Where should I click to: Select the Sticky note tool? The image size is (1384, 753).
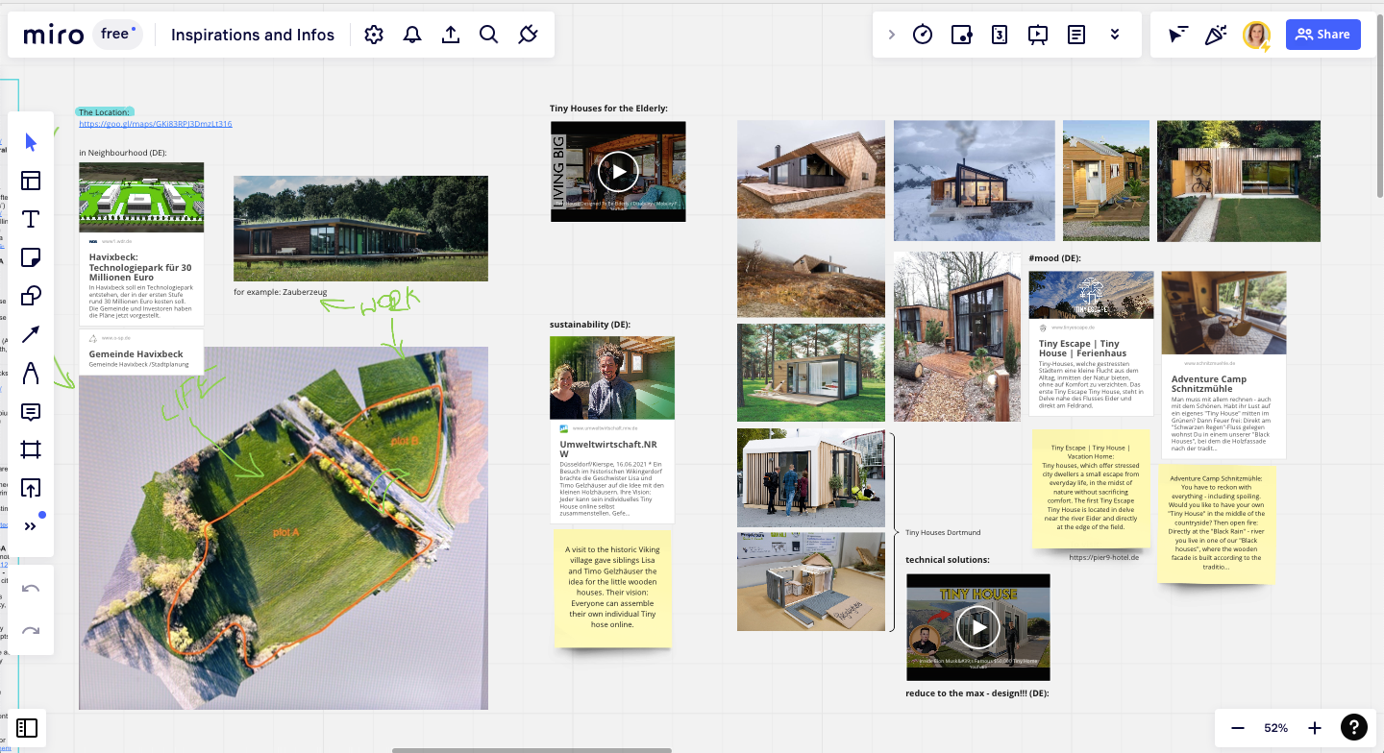coord(31,257)
